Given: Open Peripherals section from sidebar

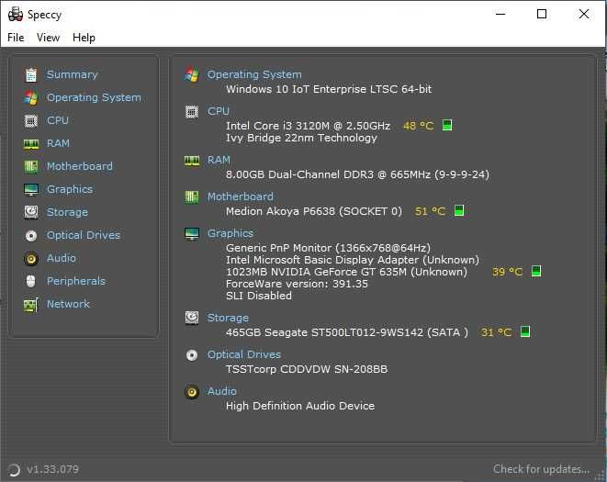Looking at the screenshot, I should [x=76, y=281].
